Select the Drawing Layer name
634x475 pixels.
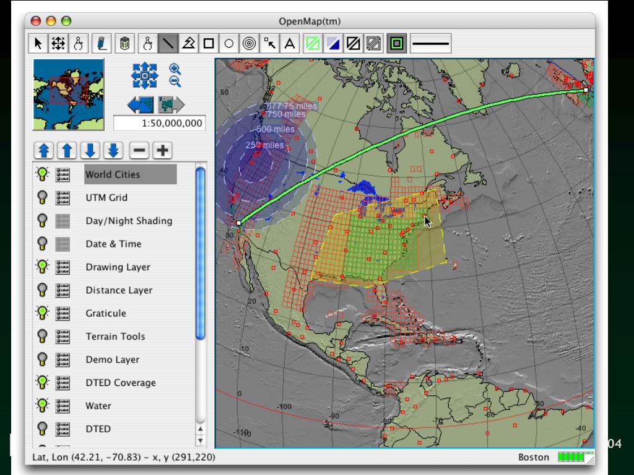pyautogui.click(x=118, y=267)
